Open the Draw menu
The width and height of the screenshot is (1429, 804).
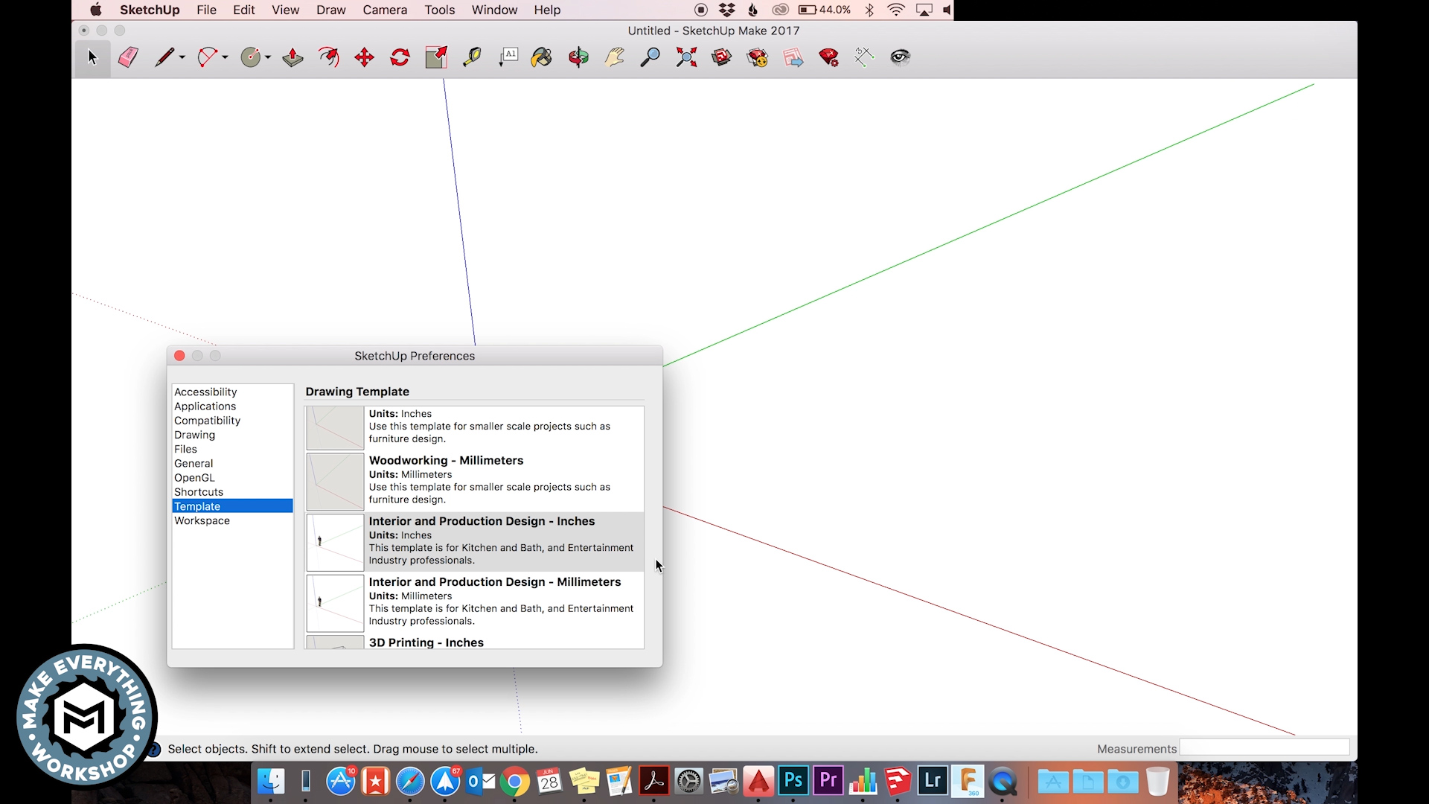pyautogui.click(x=330, y=10)
